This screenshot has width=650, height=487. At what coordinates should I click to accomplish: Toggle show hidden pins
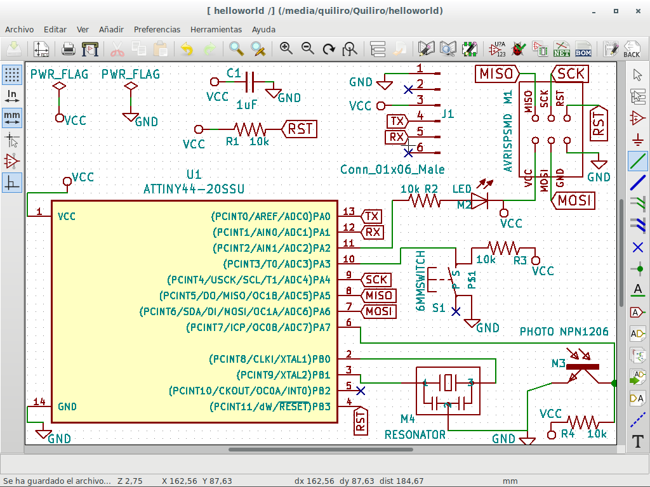[11, 161]
